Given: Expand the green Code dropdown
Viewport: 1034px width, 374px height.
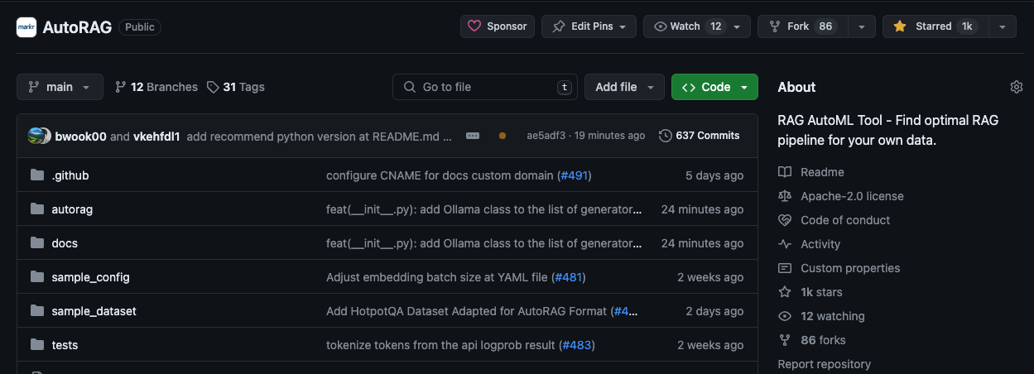Looking at the screenshot, I should [x=714, y=87].
